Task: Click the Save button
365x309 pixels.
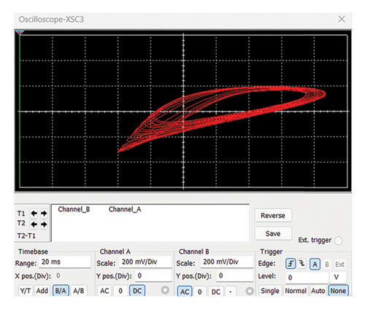Action: (x=273, y=234)
